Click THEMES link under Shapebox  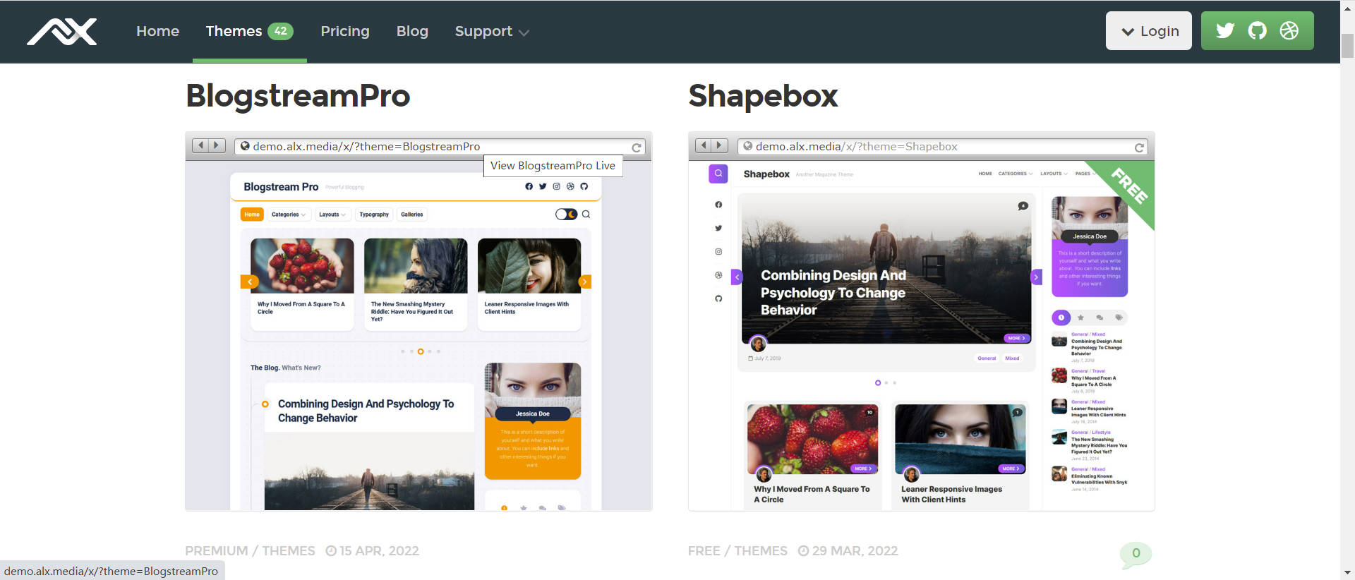click(761, 551)
